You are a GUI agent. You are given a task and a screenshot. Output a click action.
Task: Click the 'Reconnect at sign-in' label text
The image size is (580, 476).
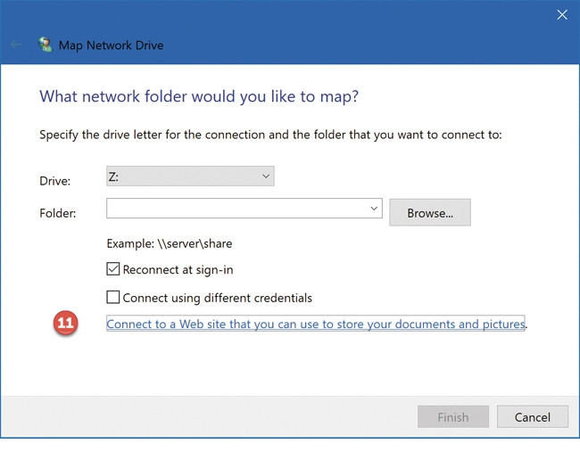pyautogui.click(x=178, y=269)
